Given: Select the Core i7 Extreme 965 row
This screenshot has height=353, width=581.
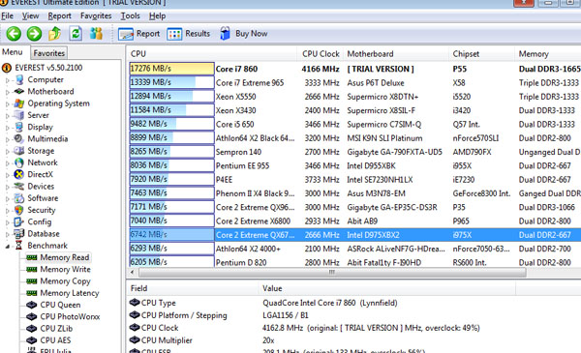Looking at the screenshot, I should pos(355,83).
